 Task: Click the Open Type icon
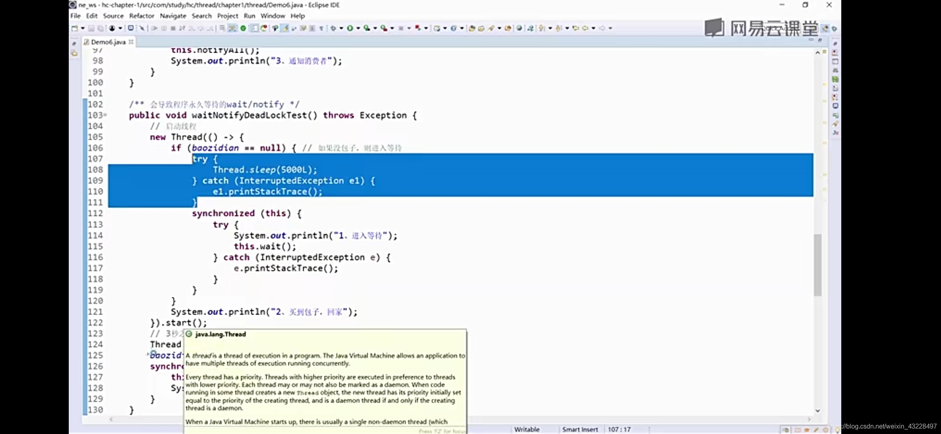tap(472, 28)
